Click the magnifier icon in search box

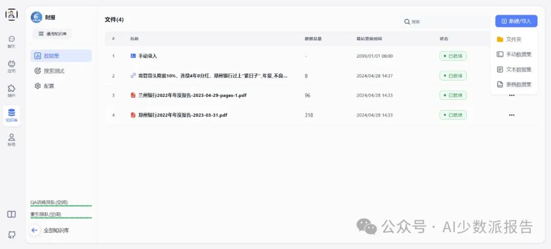(407, 22)
